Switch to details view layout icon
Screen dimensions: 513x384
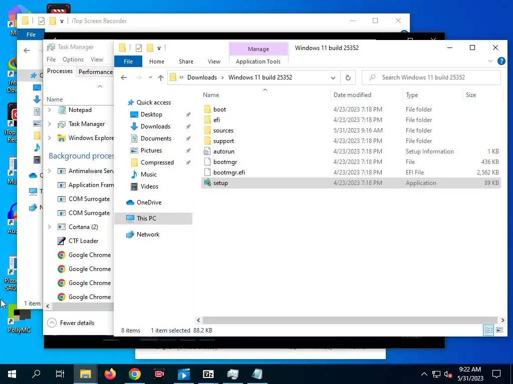[488, 330]
